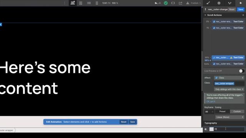The image size is (246, 138).
Task: Click the undo arrow
Action: 156,3
